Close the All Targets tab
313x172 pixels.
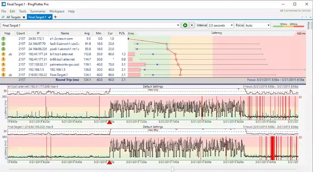[x=24, y=17]
